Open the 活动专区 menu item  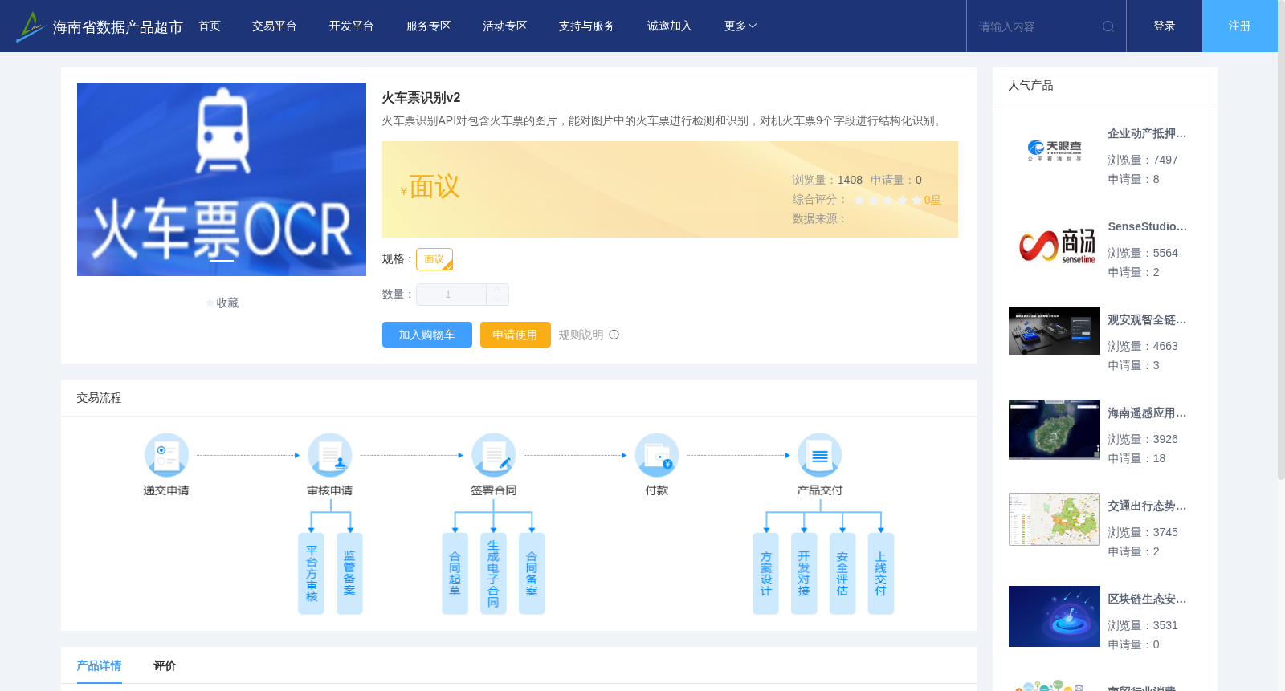[x=505, y=26]
